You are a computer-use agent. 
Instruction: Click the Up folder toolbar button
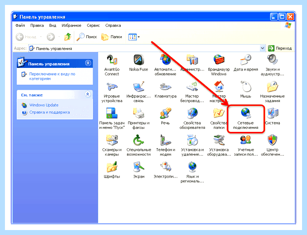tap(67, 37)
